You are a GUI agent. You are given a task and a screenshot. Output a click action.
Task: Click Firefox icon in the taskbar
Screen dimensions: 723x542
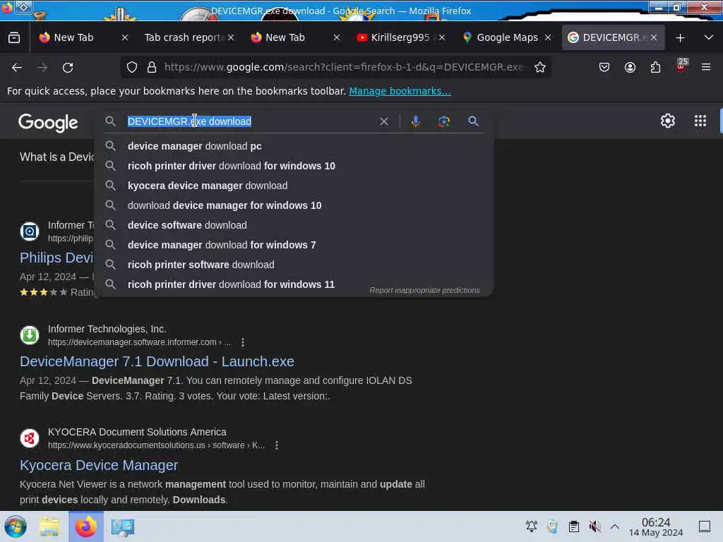[x=86, y=526]
